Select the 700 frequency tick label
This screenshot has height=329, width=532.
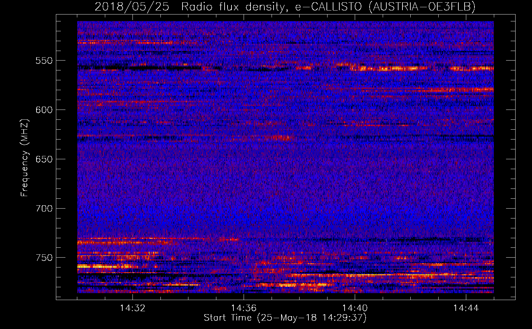(44, 209)
